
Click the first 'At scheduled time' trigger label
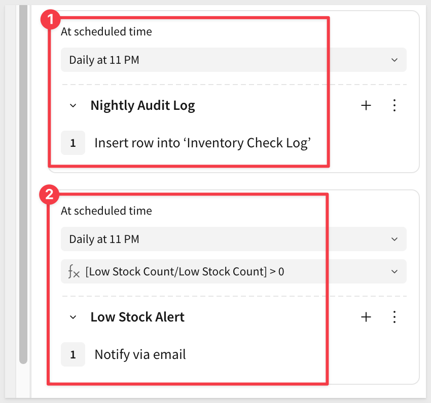pos(106,31)
